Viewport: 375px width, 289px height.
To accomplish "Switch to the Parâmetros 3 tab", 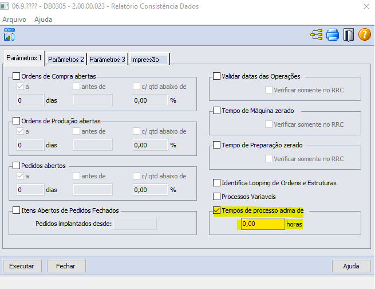I will click(x=108, y=60).
